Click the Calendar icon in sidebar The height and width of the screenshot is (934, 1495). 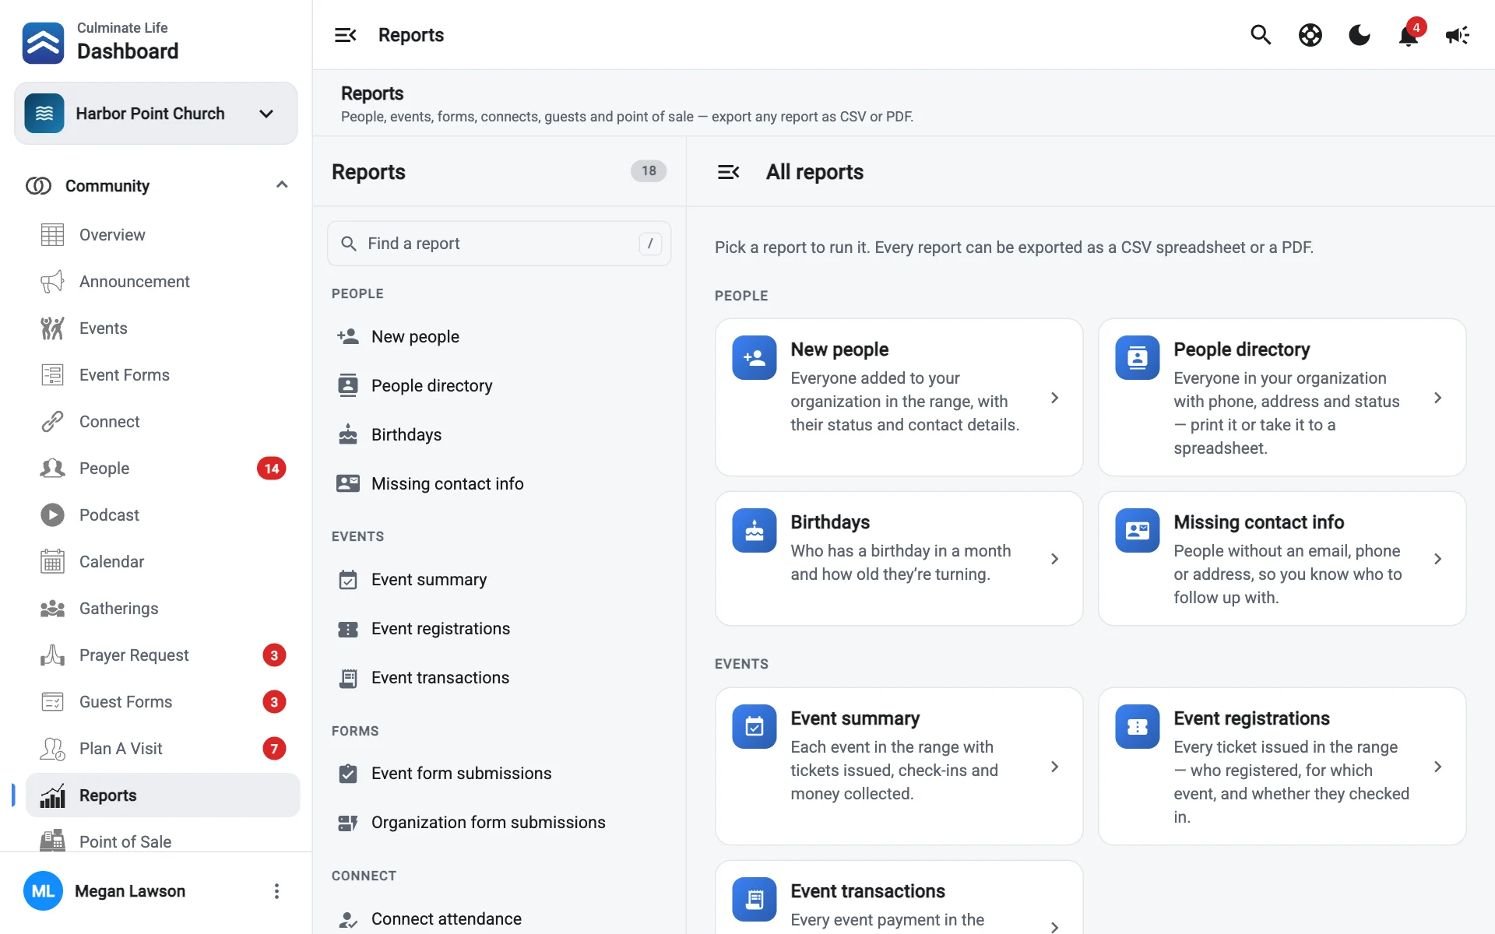point(52,562)
